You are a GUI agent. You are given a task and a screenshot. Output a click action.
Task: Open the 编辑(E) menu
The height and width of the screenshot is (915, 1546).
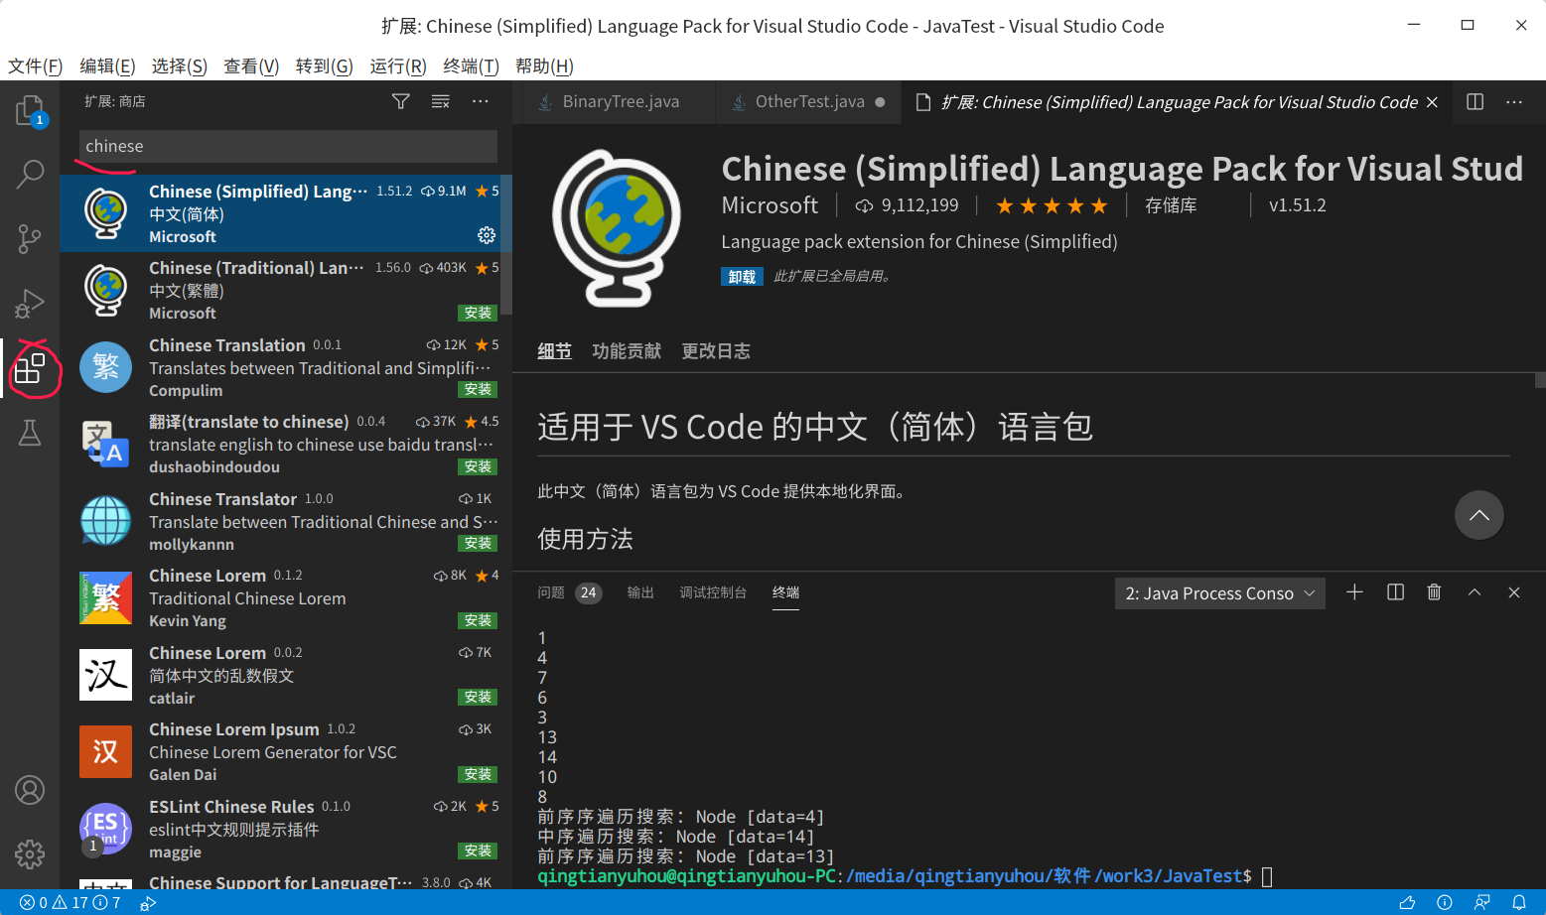pyautogui.click(x=107, y=66)
